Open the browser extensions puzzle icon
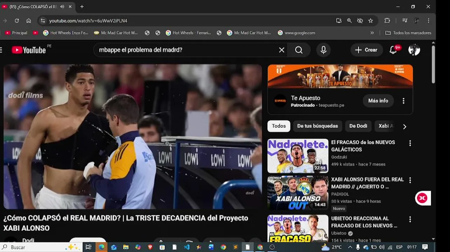The image size is (450, 252). pyautogui.click(x=387, y=21)
